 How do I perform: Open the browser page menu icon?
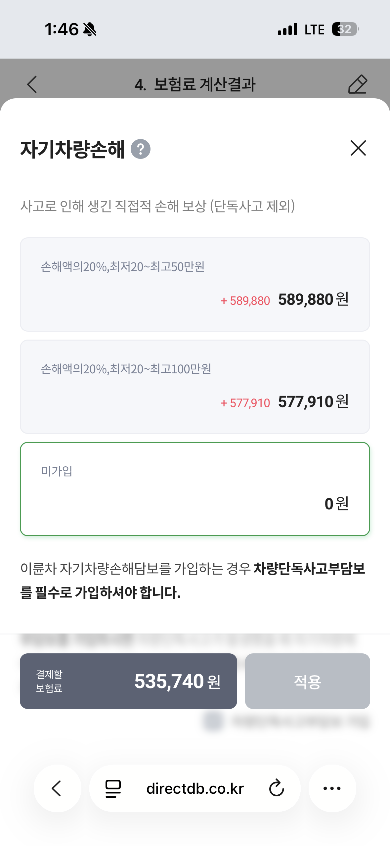[113, 788]
